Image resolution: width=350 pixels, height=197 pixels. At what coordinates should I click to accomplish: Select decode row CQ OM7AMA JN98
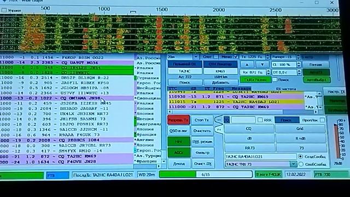(67, 98)
